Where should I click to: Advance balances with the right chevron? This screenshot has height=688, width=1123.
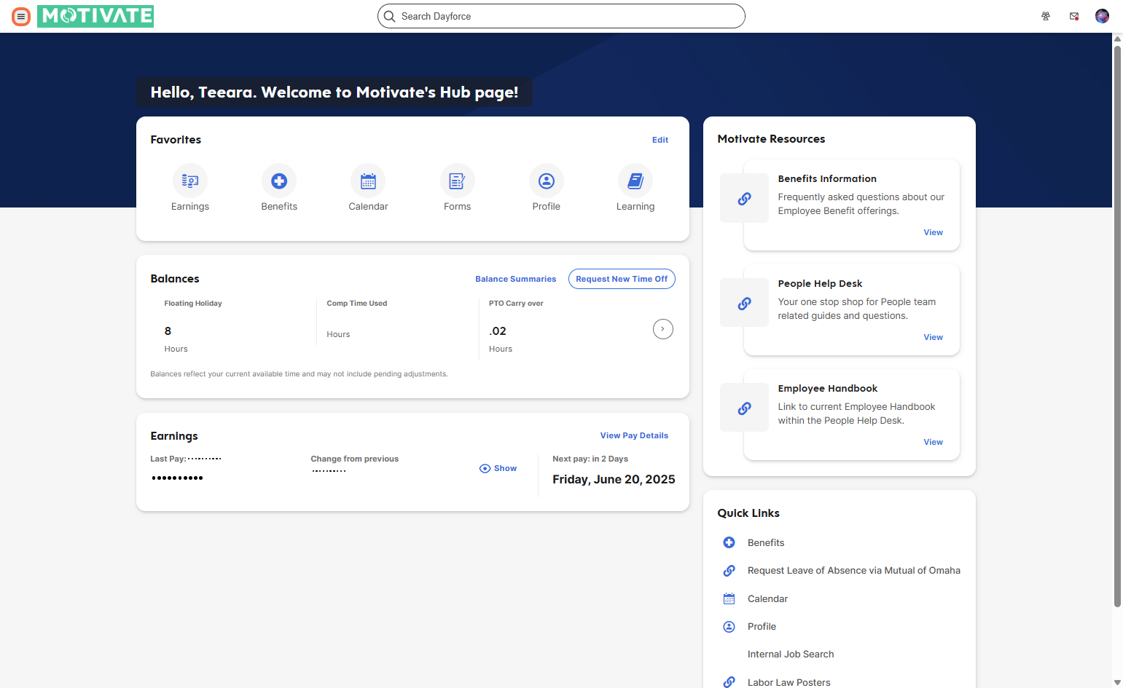pos(662,329)
